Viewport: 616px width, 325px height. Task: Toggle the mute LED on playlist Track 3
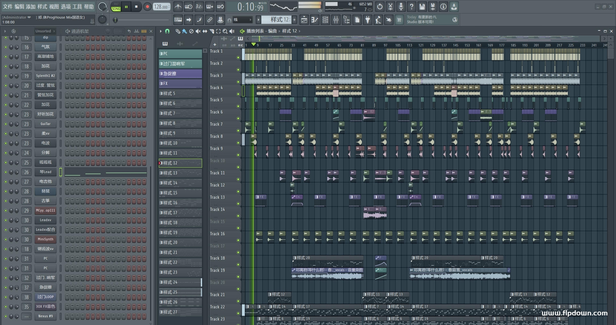click(x=238, y=82)
